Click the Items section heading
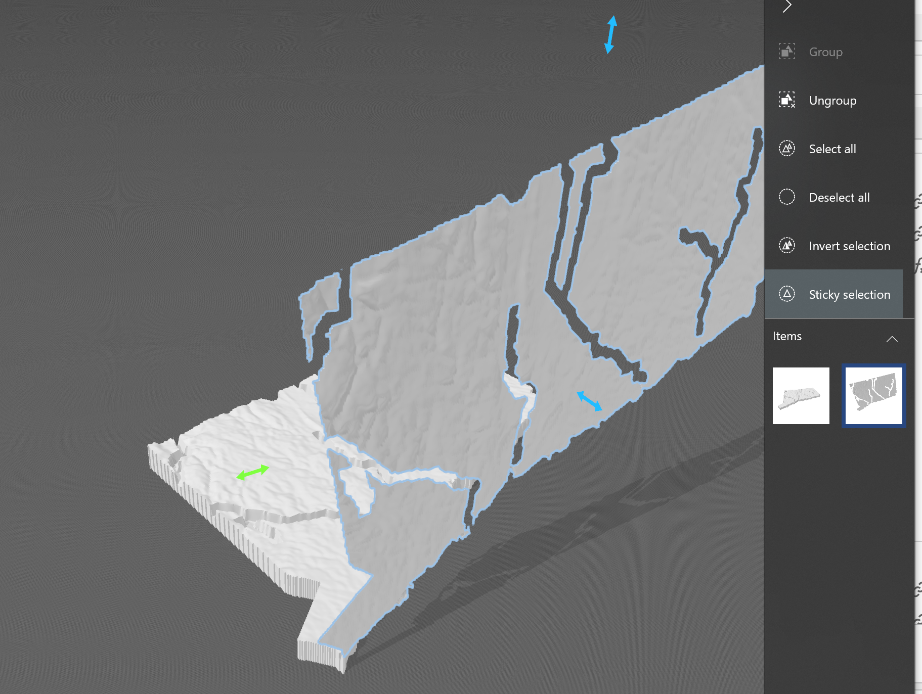 tap(787, 336)
